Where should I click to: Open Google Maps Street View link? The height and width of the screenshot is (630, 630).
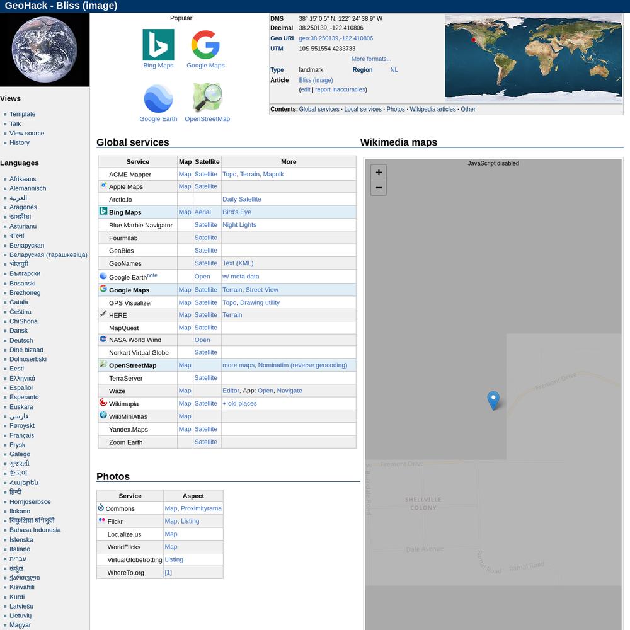(x=262, y=290)
